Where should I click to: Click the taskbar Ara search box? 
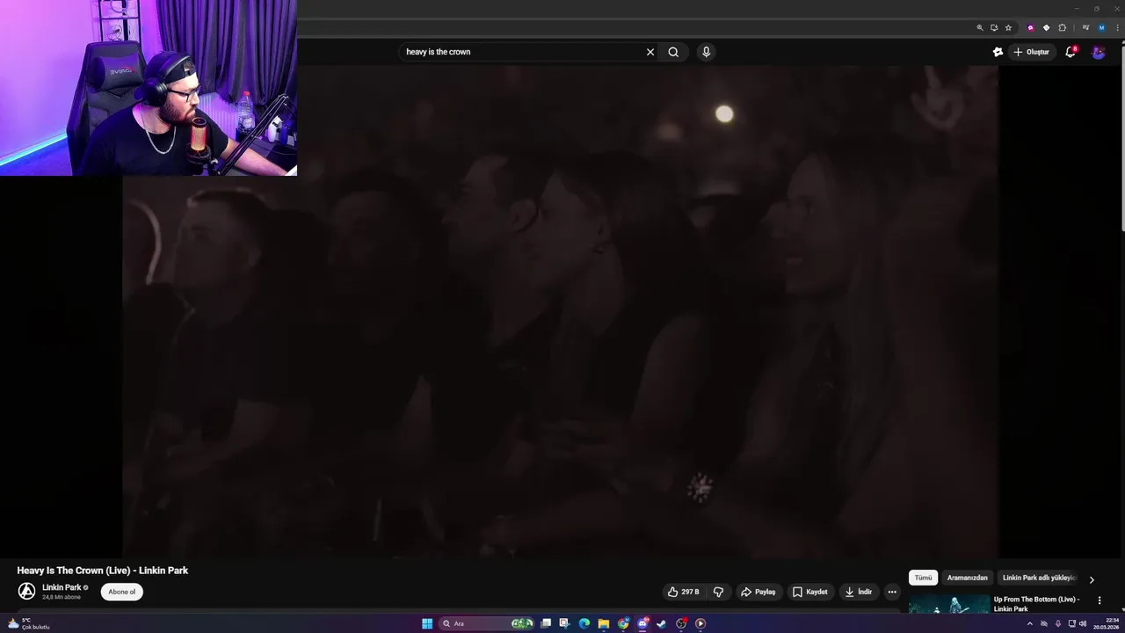[486, 623]
